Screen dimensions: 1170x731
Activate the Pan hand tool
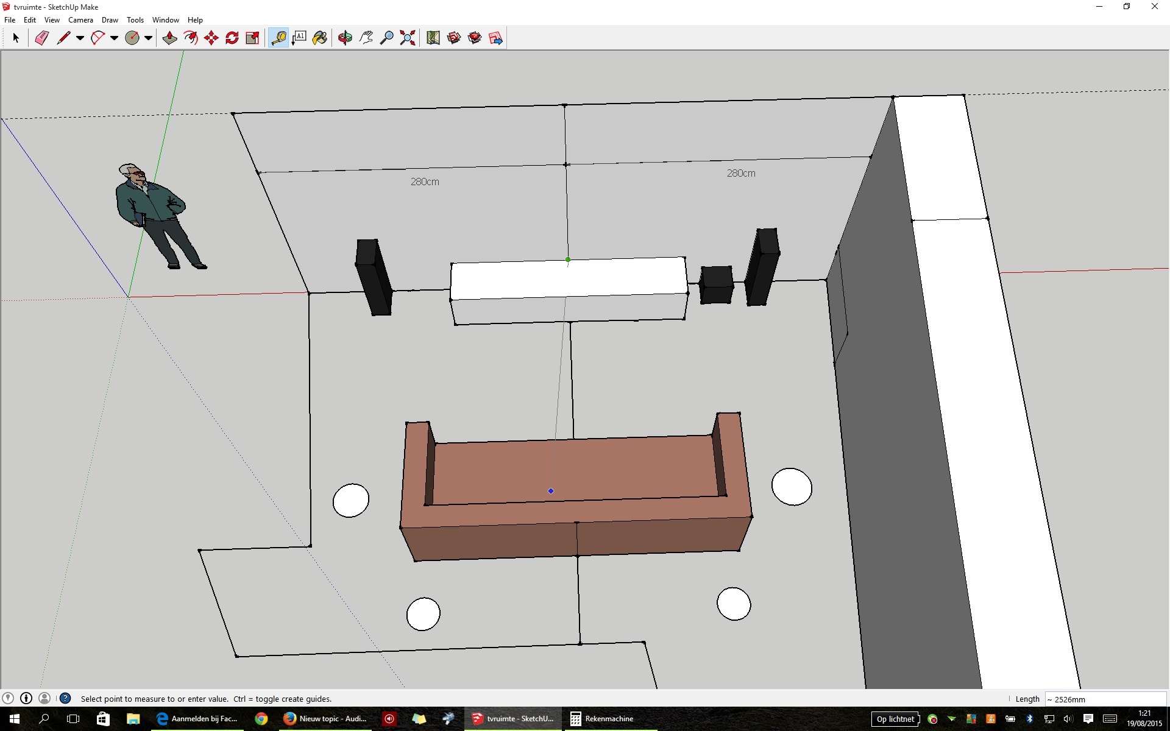pyautogui.click(x=366, y=38)
